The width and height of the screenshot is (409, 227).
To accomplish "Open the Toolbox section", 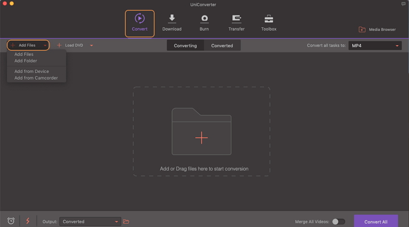I will [268, 24].
